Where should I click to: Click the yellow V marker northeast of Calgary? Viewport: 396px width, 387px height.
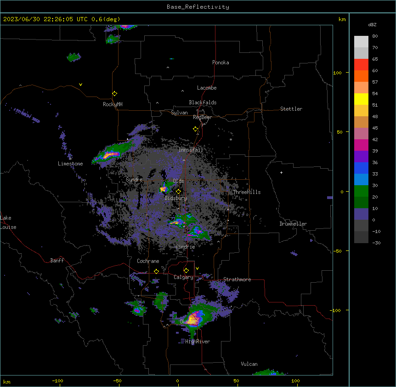coord(197,268)
